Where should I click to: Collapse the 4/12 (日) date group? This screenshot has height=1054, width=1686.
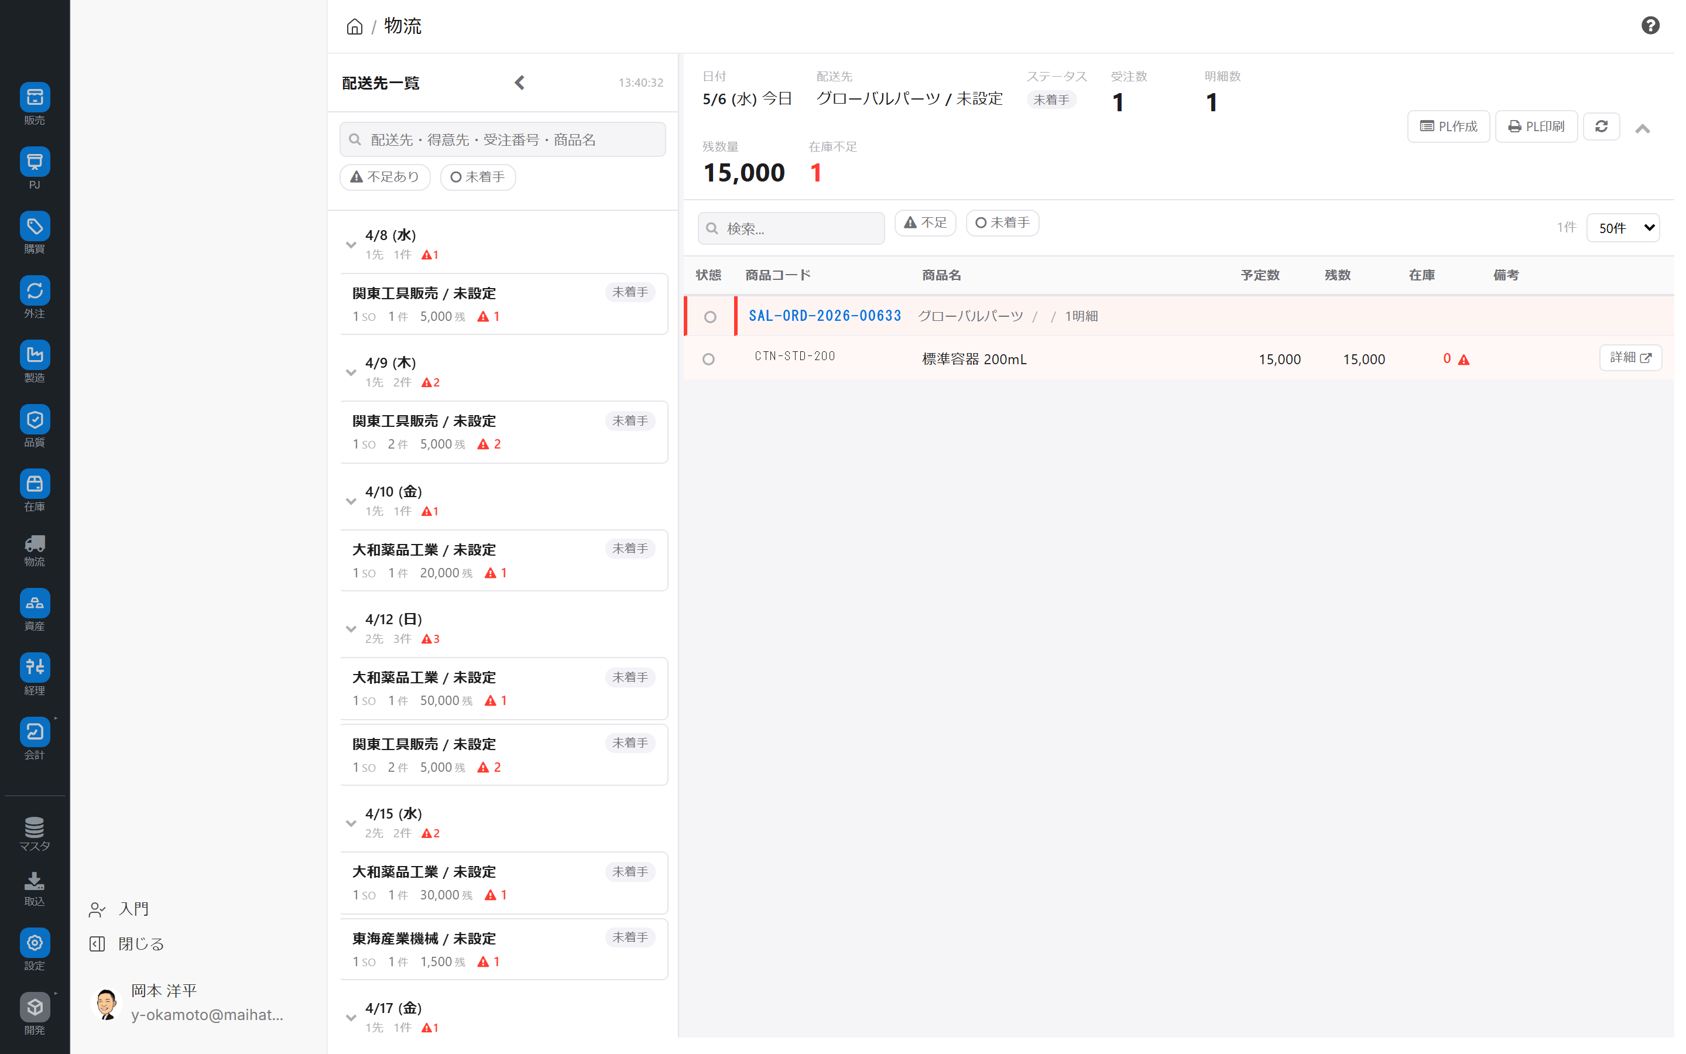(x=351, y=629)
